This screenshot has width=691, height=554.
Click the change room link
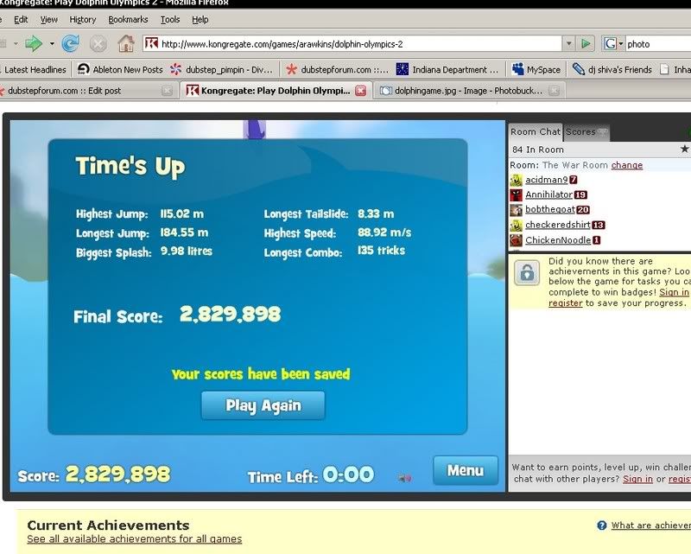pos(627,165)
